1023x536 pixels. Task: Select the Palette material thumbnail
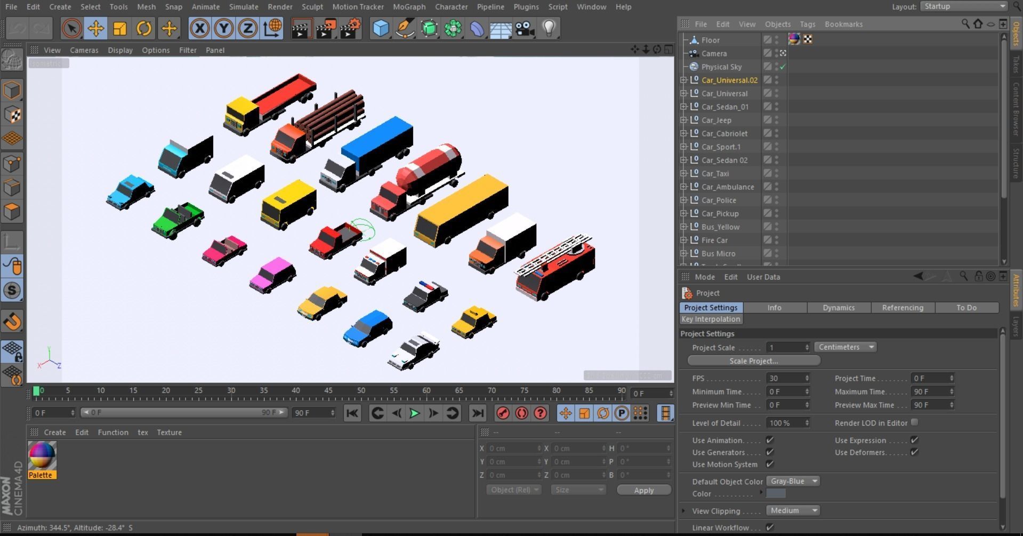42,457
